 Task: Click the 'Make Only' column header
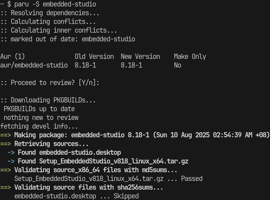coord(190,57)
